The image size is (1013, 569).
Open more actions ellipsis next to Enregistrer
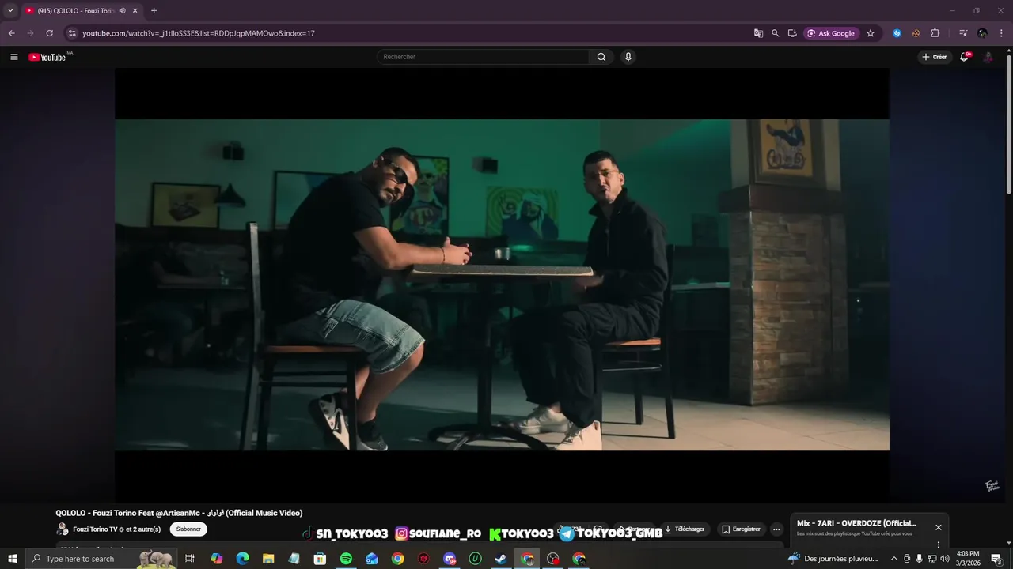click(776, 529)
